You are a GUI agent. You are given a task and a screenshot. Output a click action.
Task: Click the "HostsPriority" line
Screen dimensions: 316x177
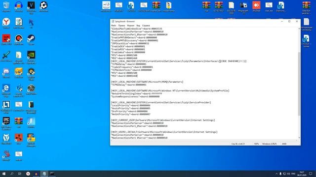[130, 108]
